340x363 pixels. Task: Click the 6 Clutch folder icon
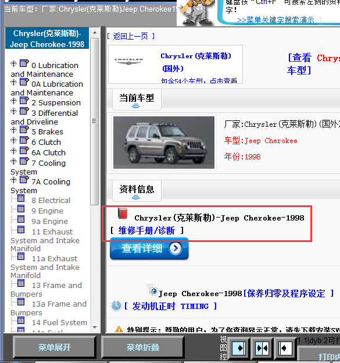(24, 140)
